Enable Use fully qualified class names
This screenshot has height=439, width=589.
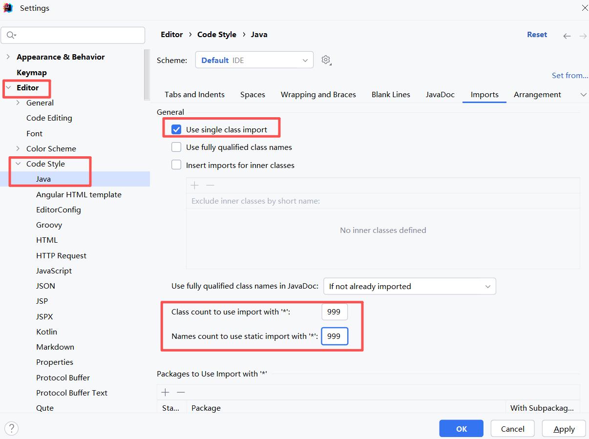[x=176, y=147]
